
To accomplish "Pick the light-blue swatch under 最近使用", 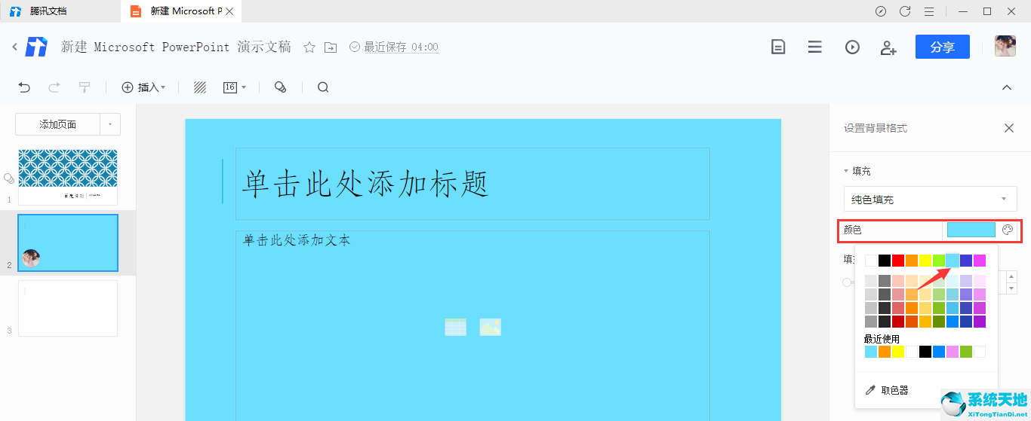I will 871,352.
